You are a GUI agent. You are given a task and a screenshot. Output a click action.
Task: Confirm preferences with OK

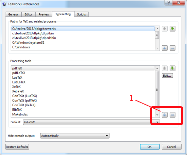[150, 147]
